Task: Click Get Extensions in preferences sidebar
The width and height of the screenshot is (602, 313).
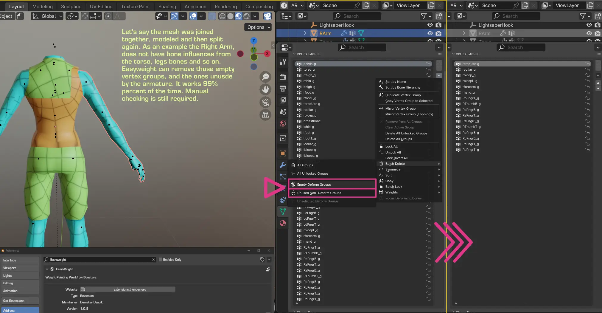Action: point(20,301)
